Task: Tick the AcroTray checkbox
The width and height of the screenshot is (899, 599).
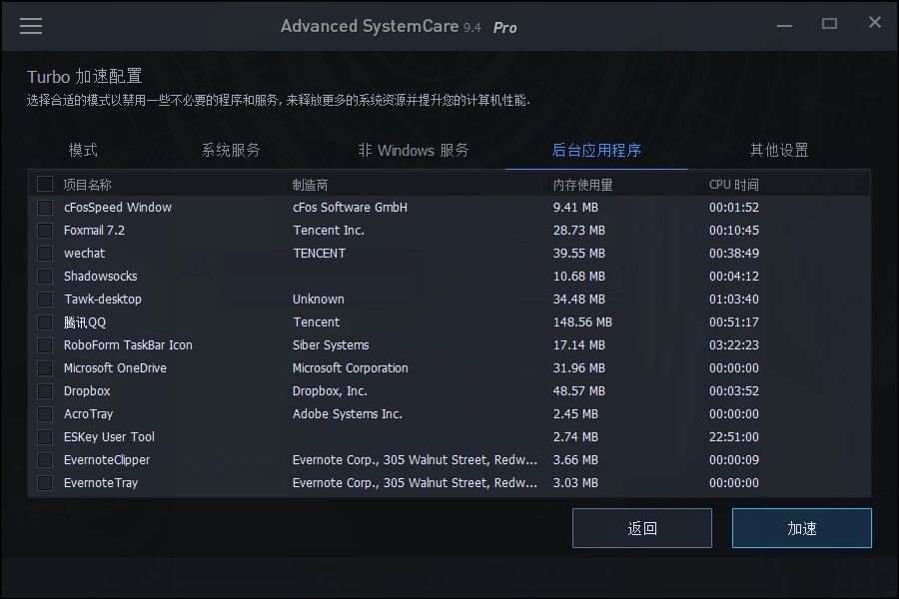Action: 45,414
